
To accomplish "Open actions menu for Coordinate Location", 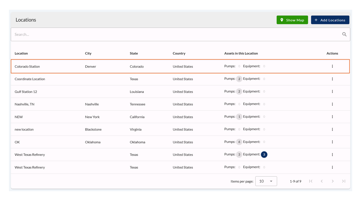I will click(332, 79).
